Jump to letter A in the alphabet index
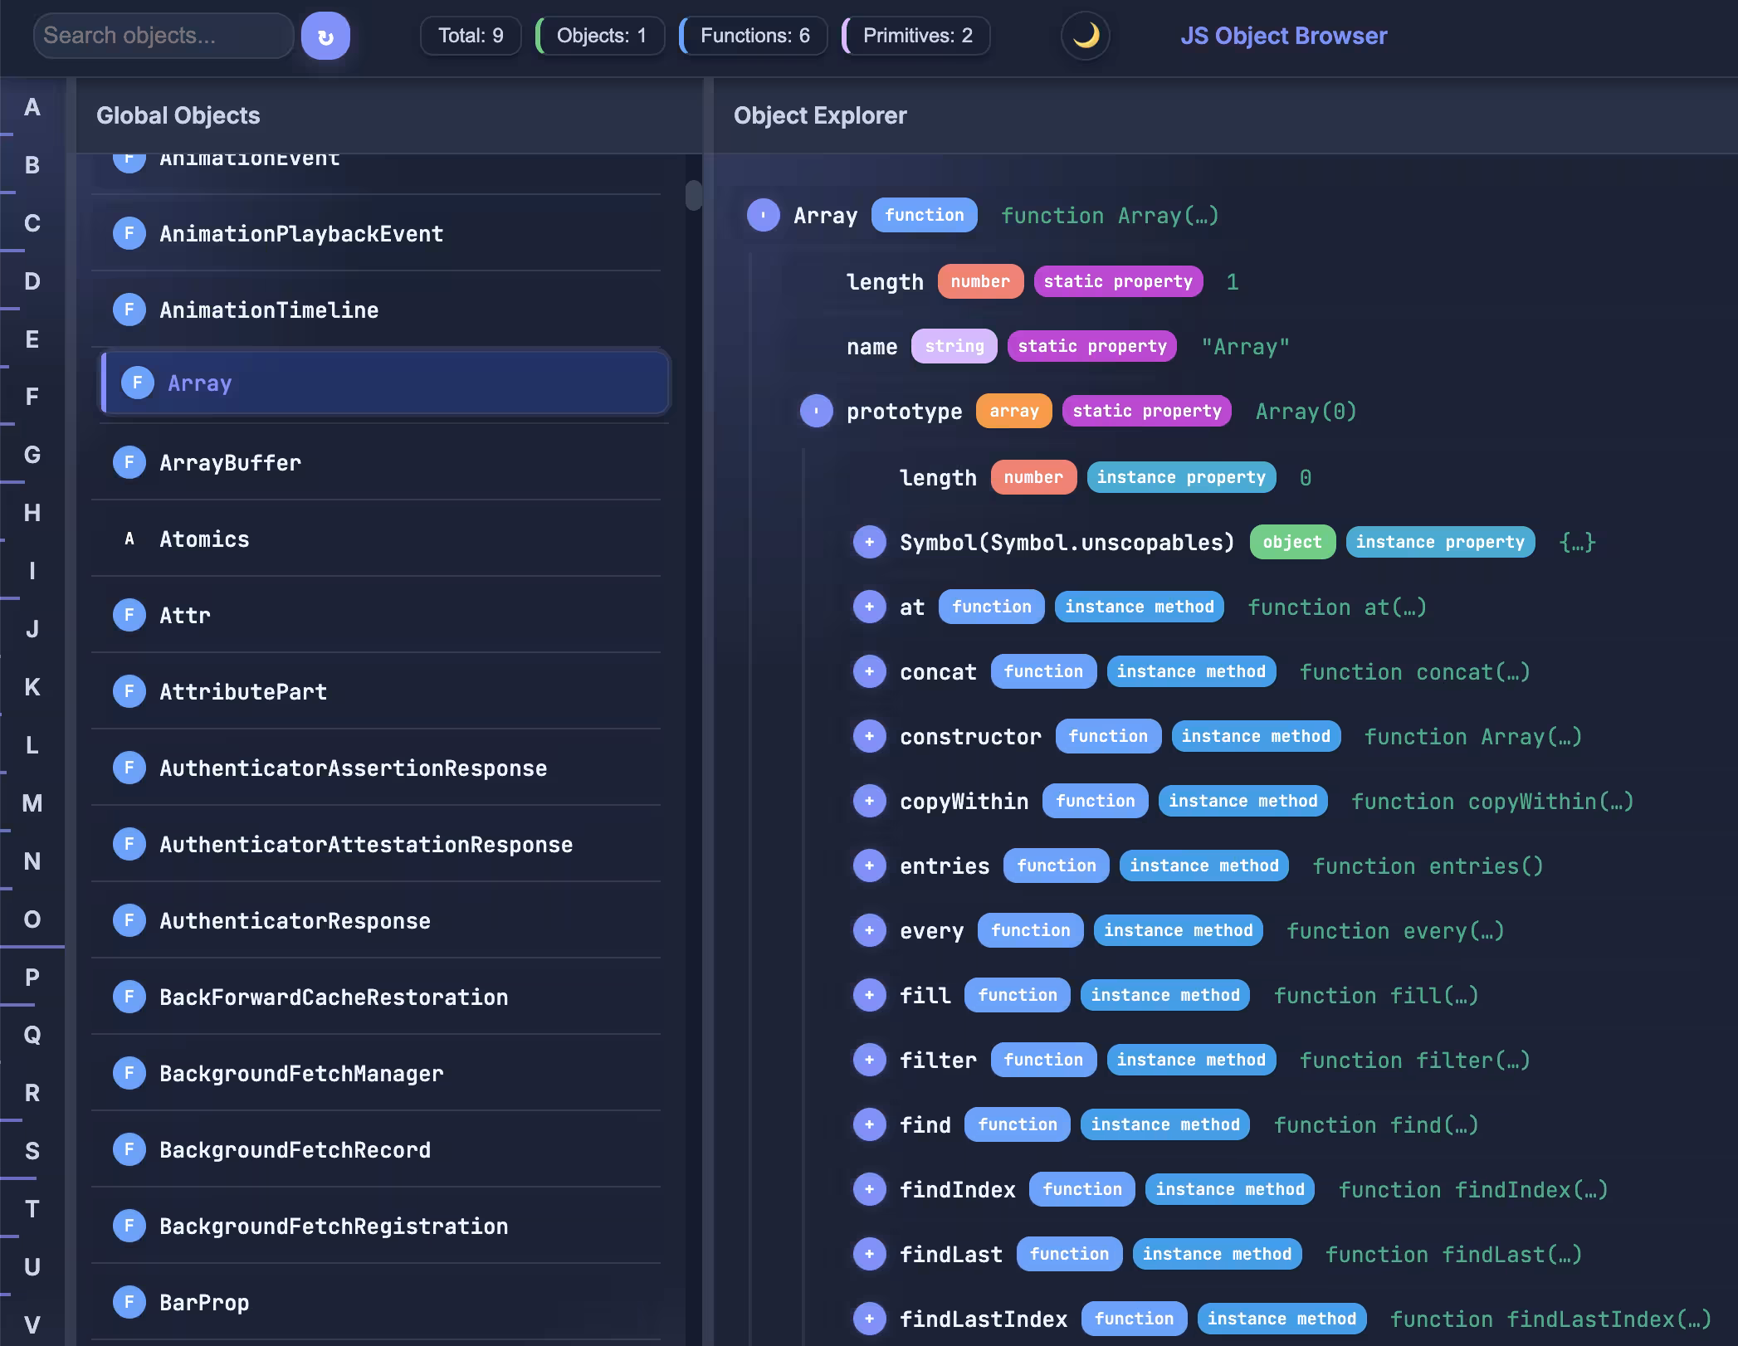Viewport: 1738px width, 1346px height. coord(32,107)
